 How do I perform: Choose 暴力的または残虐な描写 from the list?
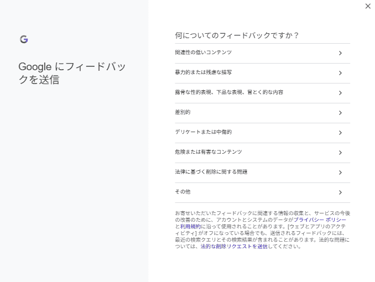point(203,72)
